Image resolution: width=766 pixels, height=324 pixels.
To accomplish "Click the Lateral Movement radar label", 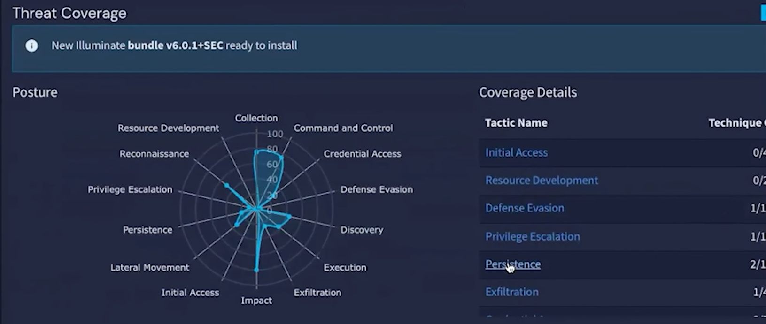I will (150, 267).
